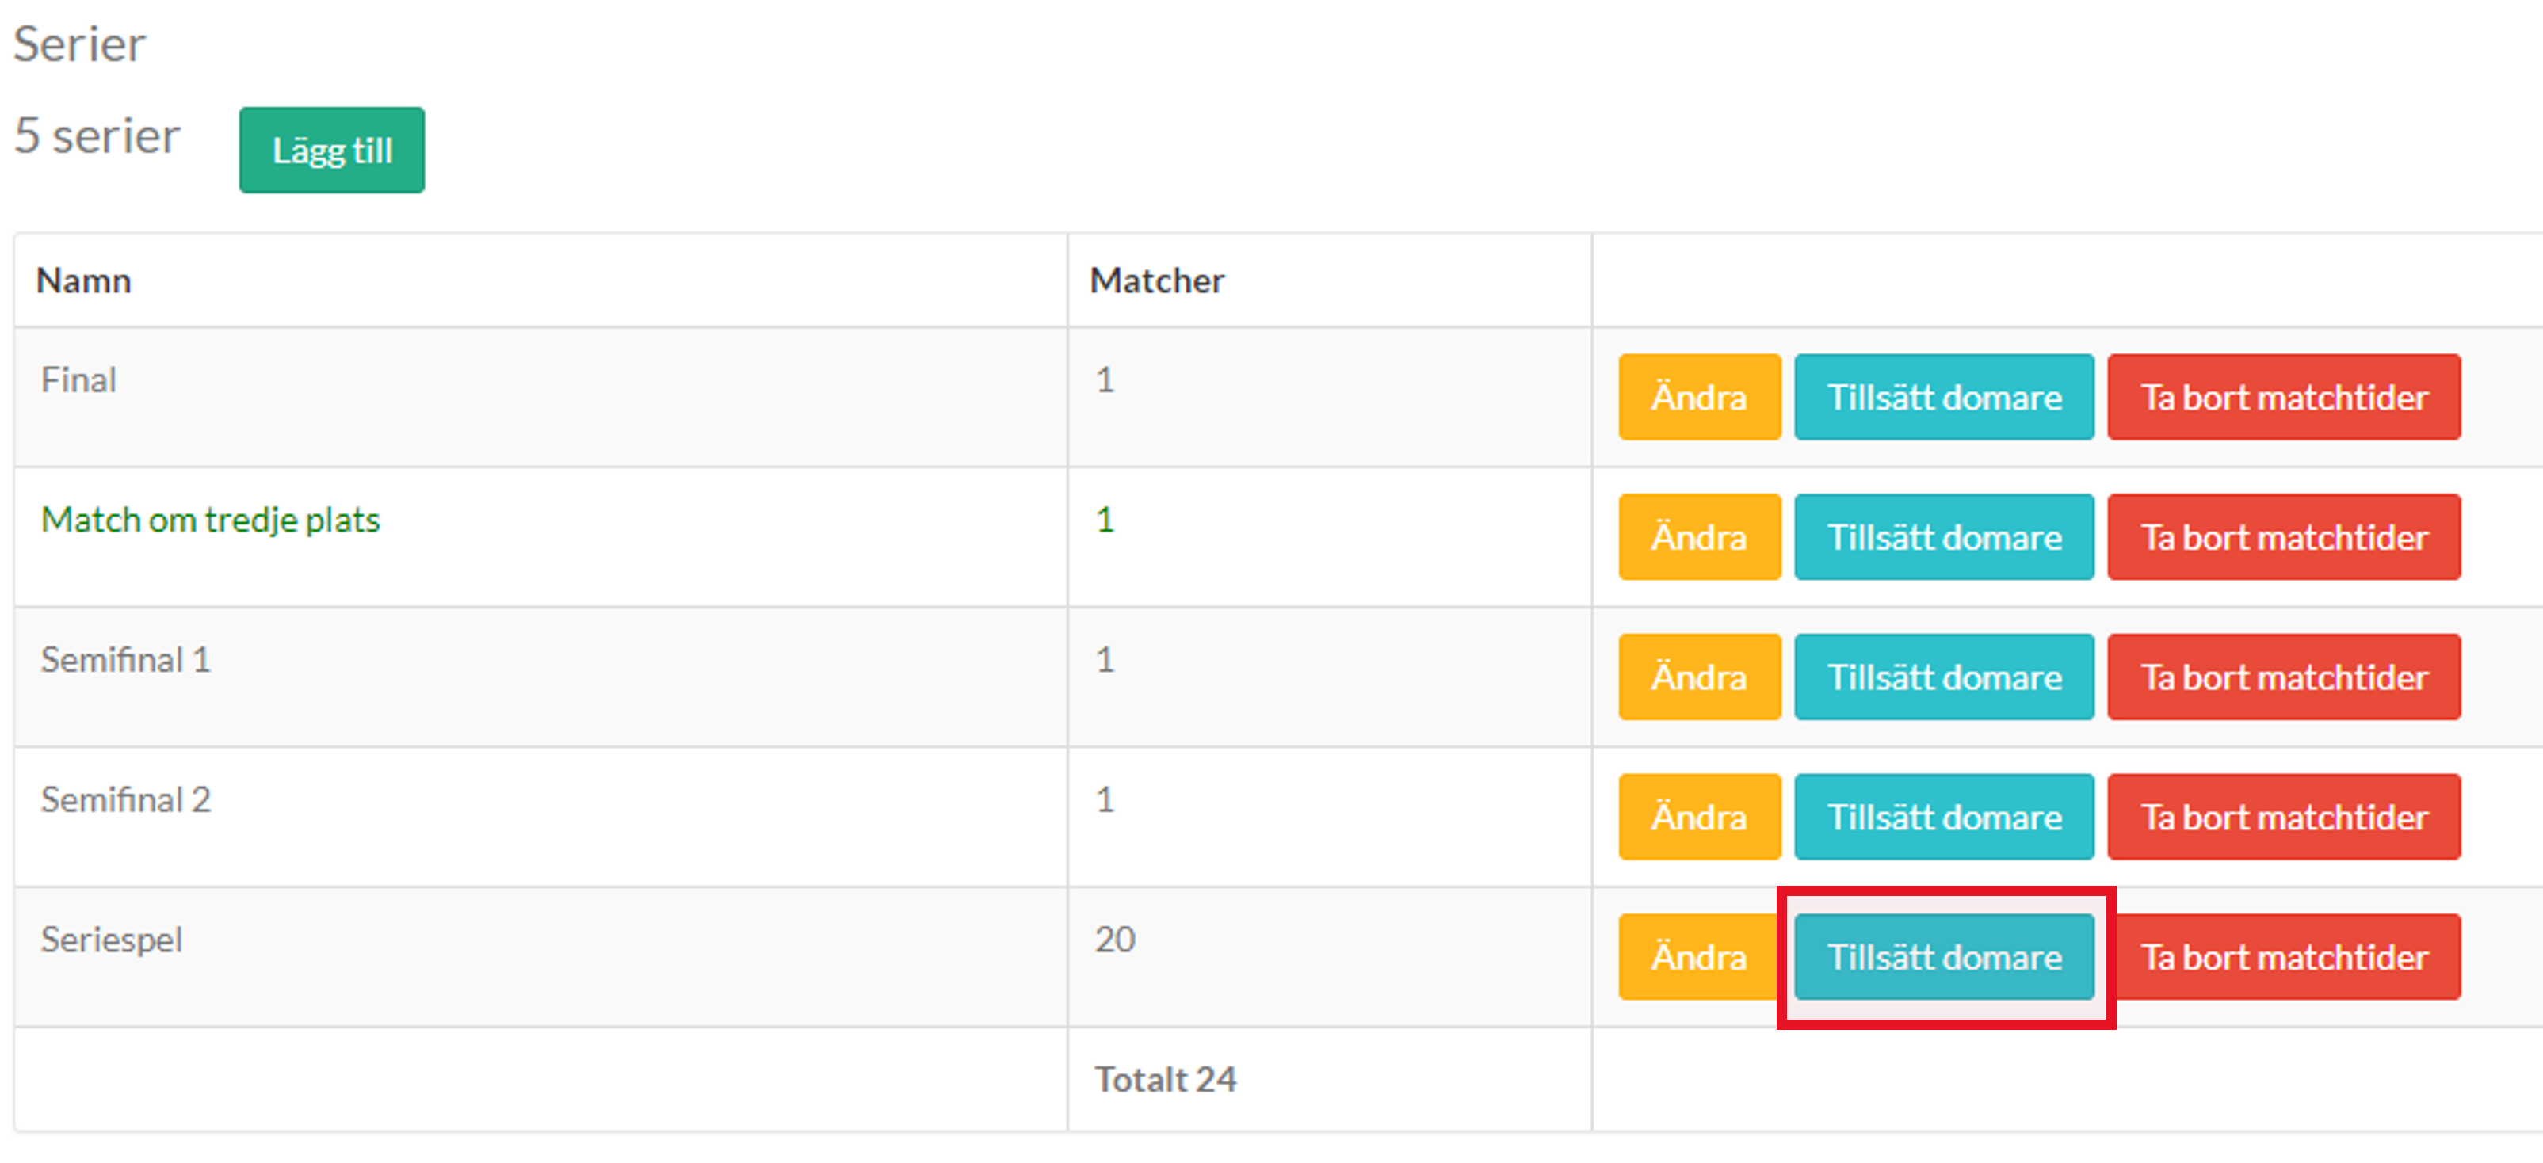Click the Seriespel series name
2543x1163 pixels.
tap(112, 940)
